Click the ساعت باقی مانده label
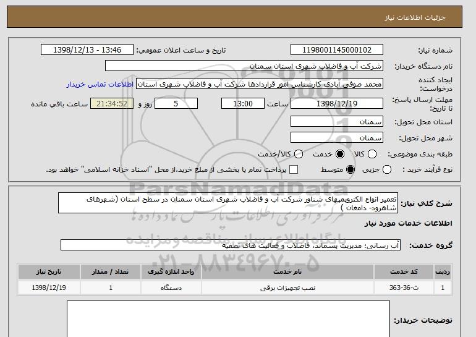Image resolution: width=476 pixels, height=337 pixels. [x=59, y=104]
